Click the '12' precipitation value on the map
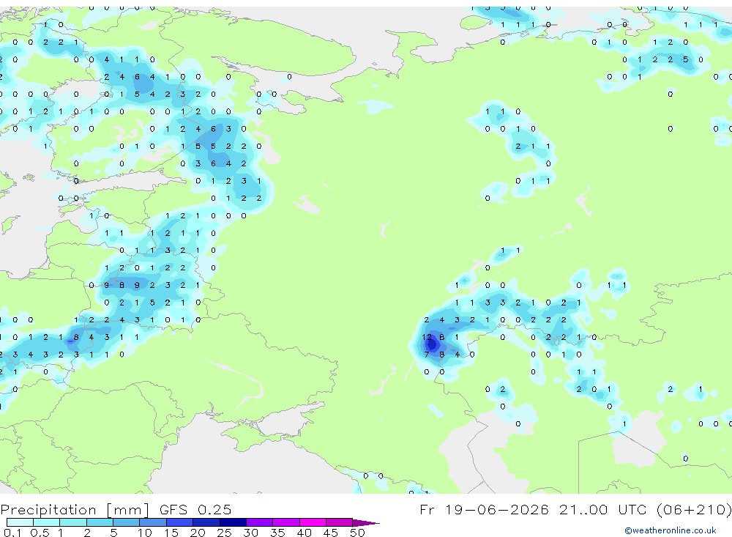This screenshot has width=732, height=537. (427, 337)
